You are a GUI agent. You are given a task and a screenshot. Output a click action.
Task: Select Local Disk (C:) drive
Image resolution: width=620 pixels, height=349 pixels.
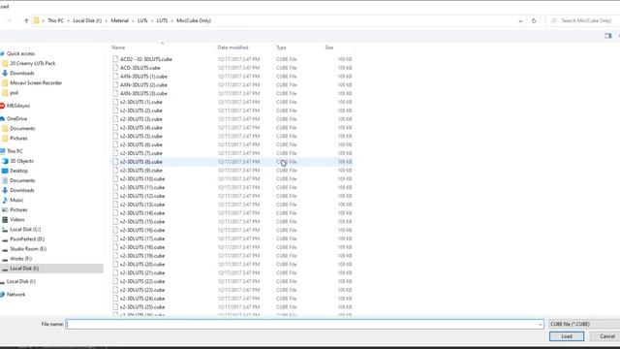pyautogui.click(x=25, y=230)
